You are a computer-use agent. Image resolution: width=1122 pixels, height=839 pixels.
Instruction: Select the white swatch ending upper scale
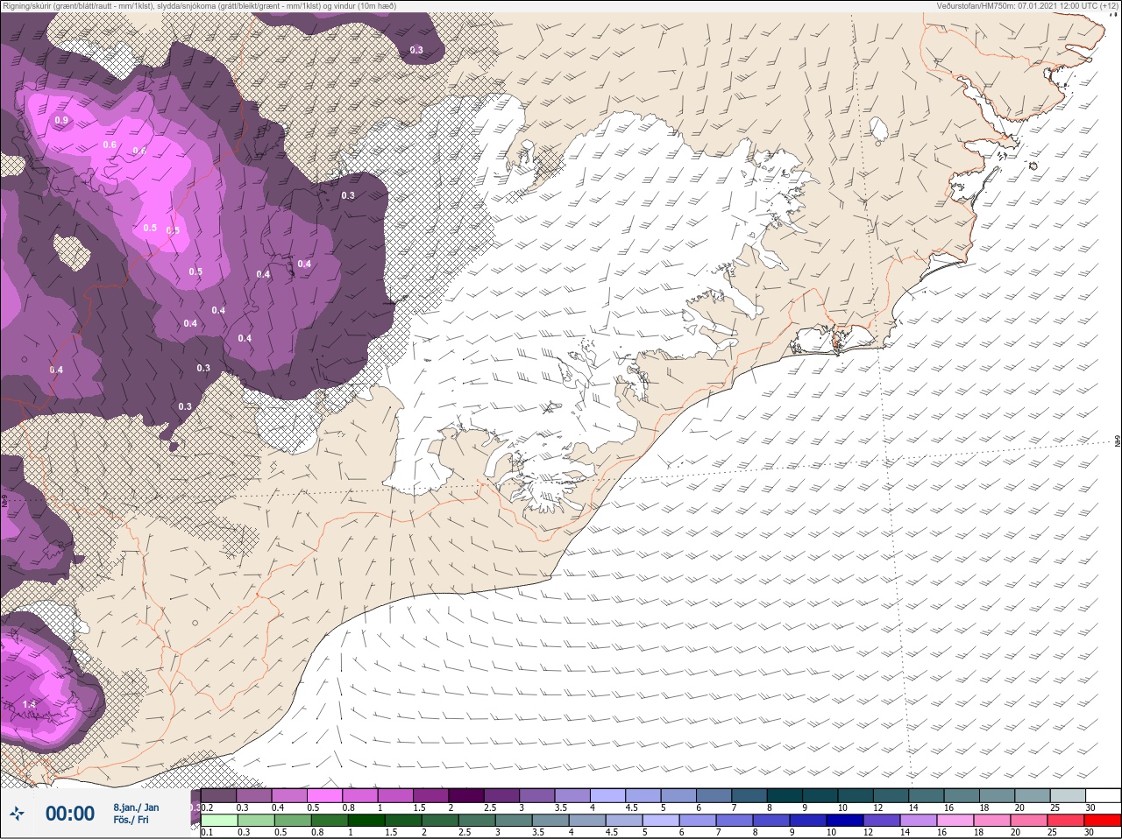point(1103,795)
